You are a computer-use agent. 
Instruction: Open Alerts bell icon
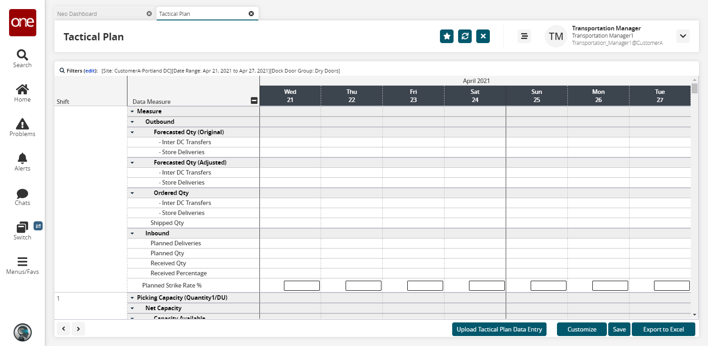(x=22, y=158)
